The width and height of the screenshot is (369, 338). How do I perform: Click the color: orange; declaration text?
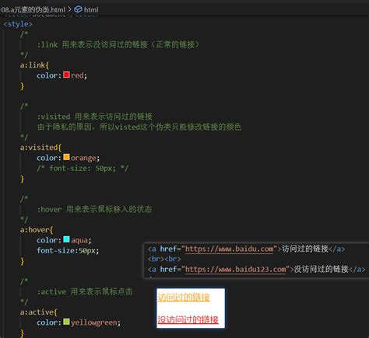(68, 158)
